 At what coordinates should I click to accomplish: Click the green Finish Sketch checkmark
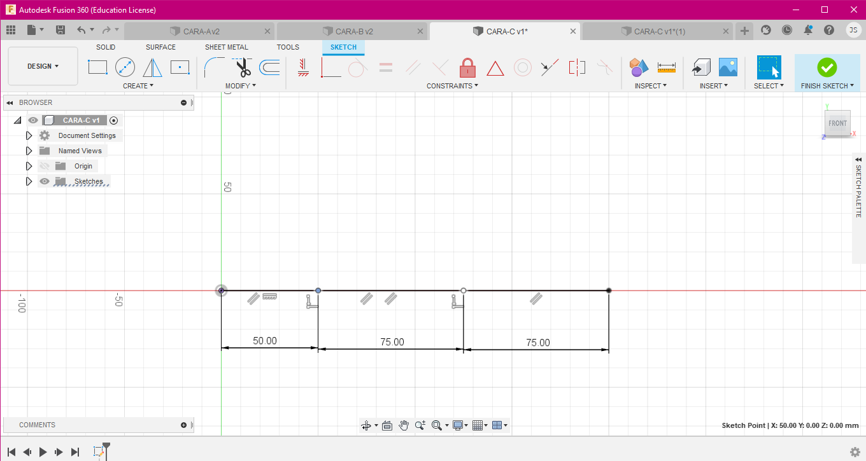point(827,67)
